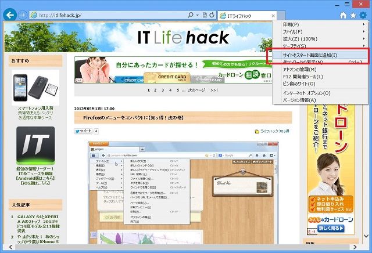
Task: Expand the ファイル(F) submenu
Action: (320, 31)
